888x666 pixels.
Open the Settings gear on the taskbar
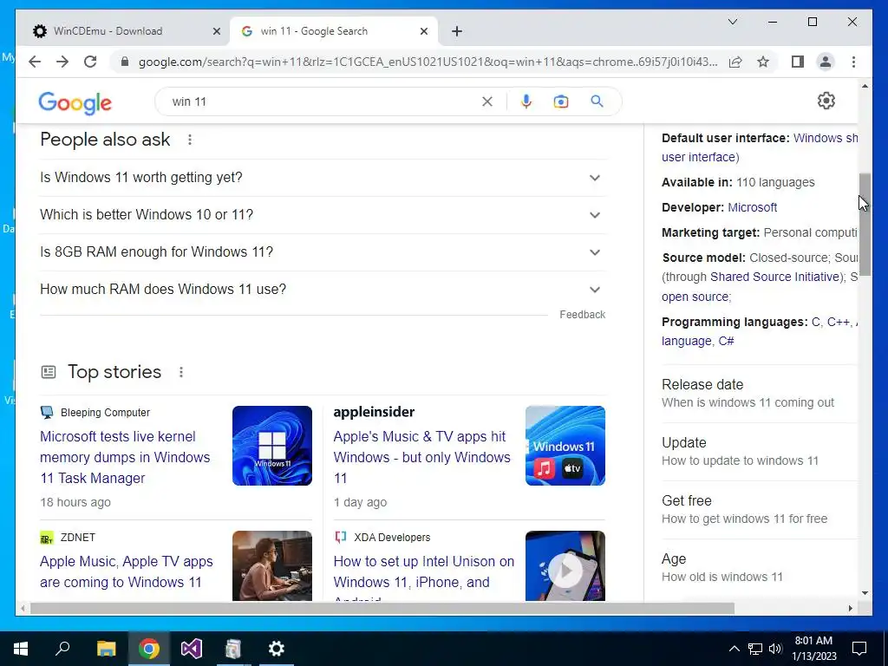pyautogui.click(x=277, y=649)
